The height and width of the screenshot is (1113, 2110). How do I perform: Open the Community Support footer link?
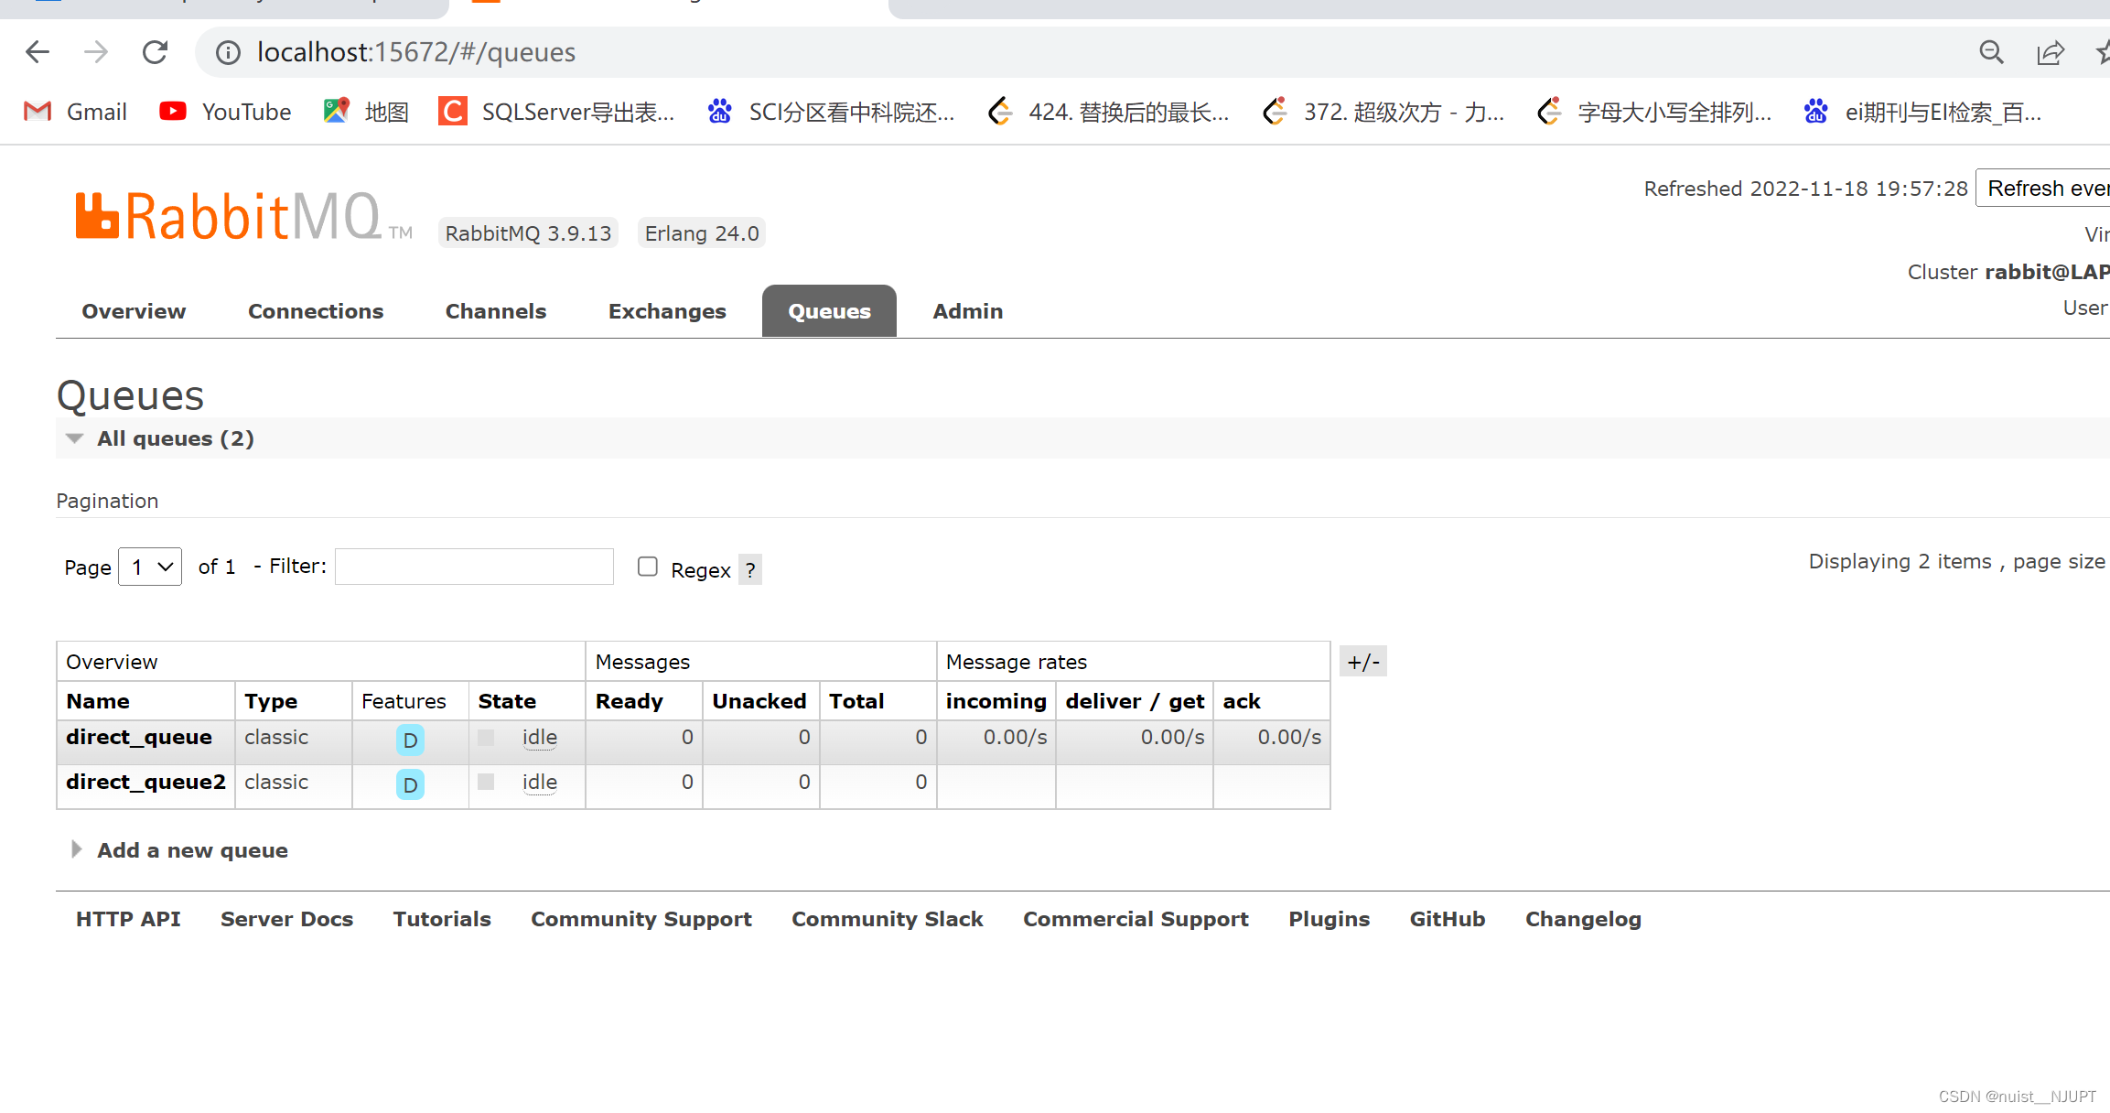pyautogui.click(x=641, y=919)
